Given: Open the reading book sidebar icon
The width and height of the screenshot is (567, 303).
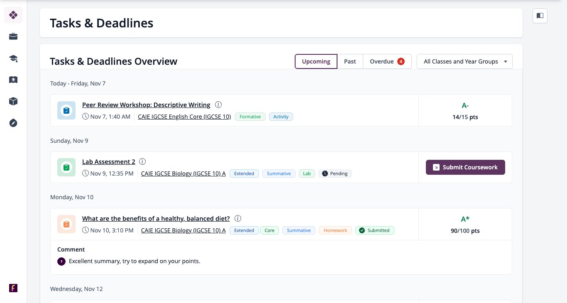Looking at the screenshot, I should (x=13, y=80).
